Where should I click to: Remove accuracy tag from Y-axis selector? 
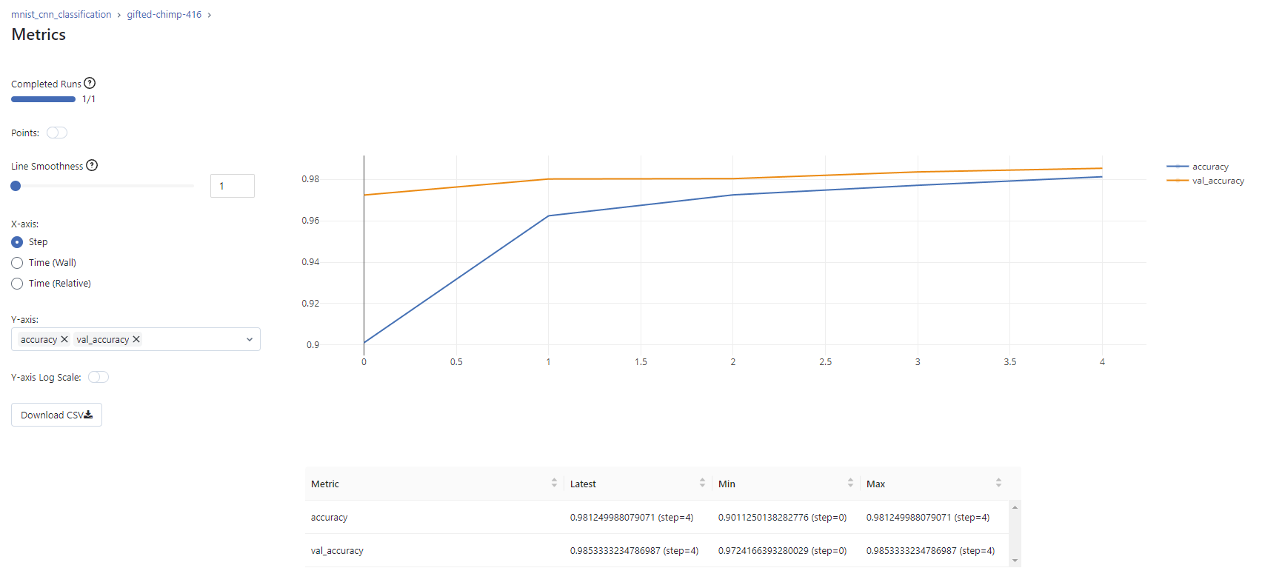pyautogui.click(x=64, y=340)
